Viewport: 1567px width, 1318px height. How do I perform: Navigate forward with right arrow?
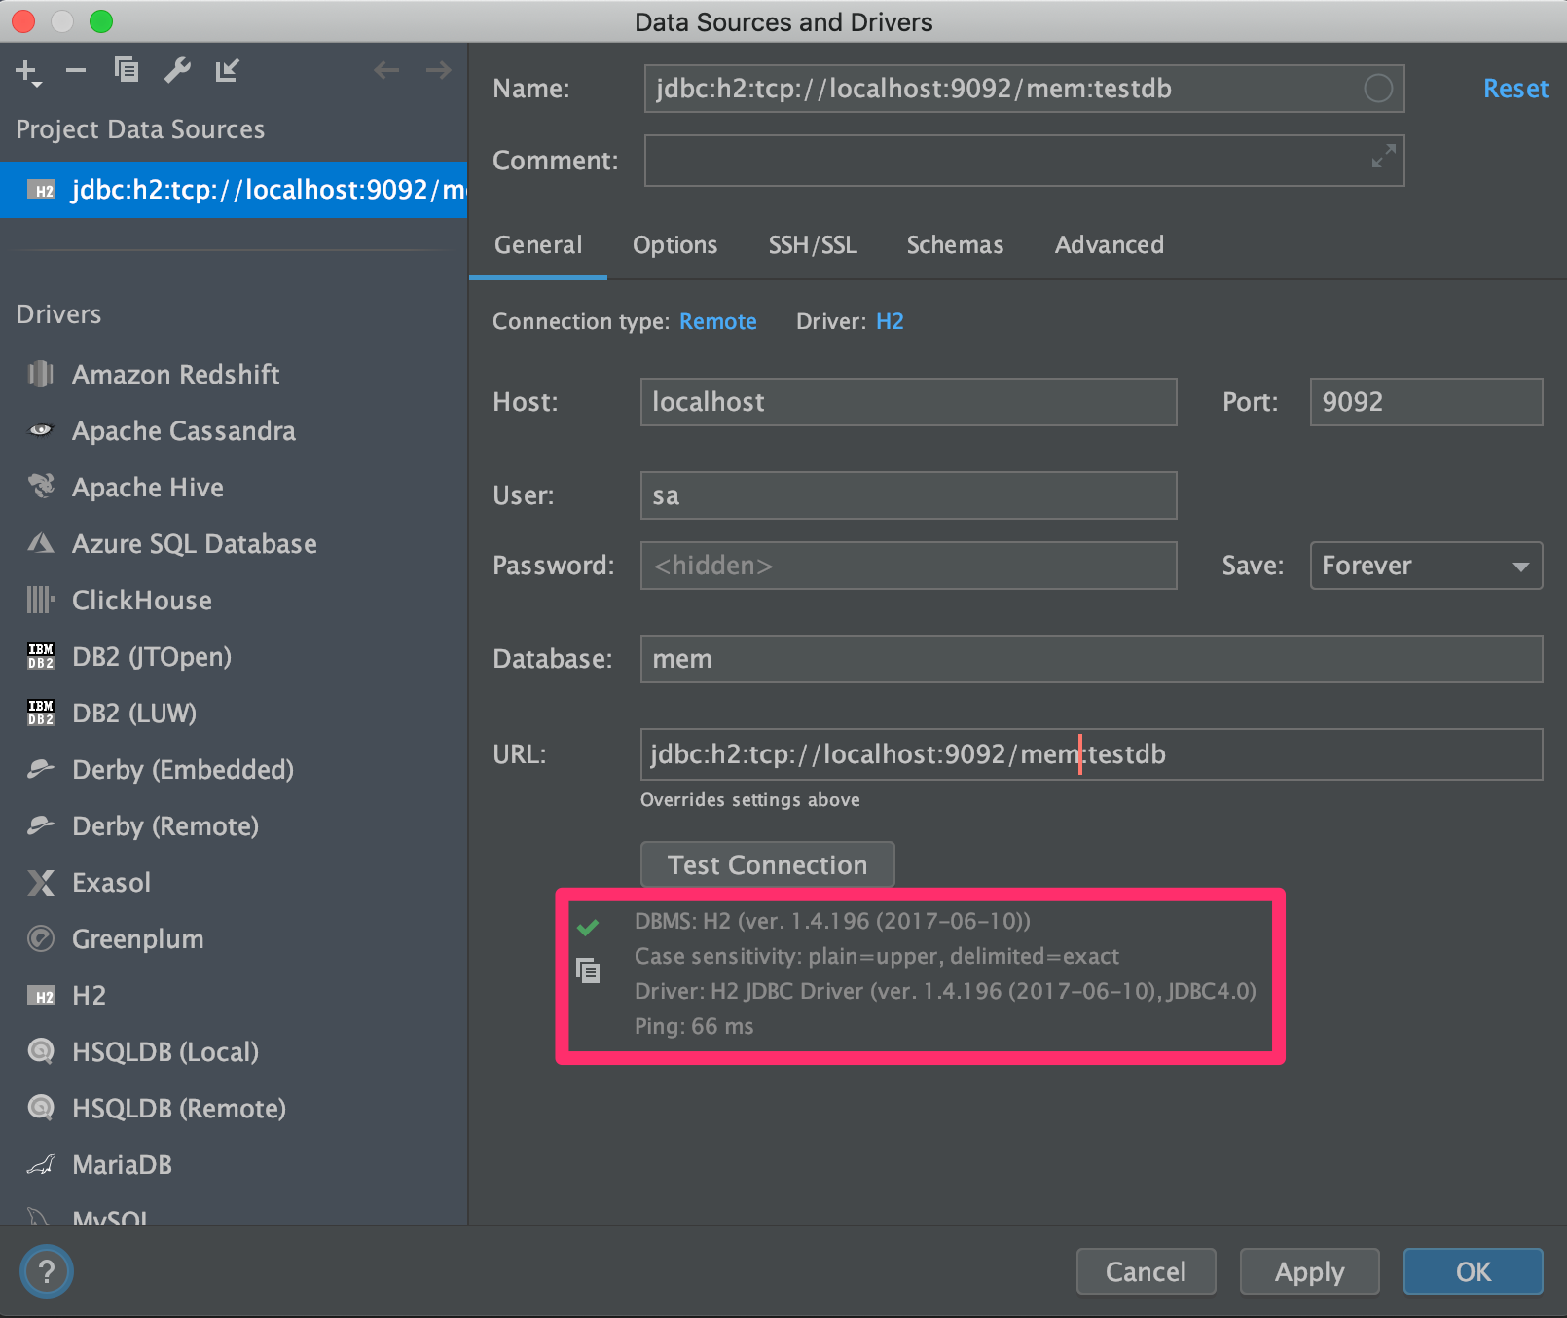[x=439, y=70]
